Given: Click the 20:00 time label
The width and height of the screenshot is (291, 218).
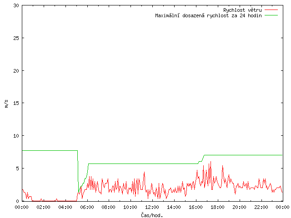Looking at the screenshot, I should point(240,207).
